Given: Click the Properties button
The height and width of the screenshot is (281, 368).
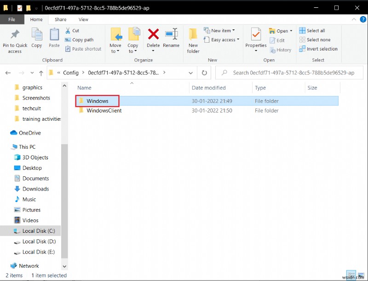Looking at the screenshot, I should tap(256, 40).
